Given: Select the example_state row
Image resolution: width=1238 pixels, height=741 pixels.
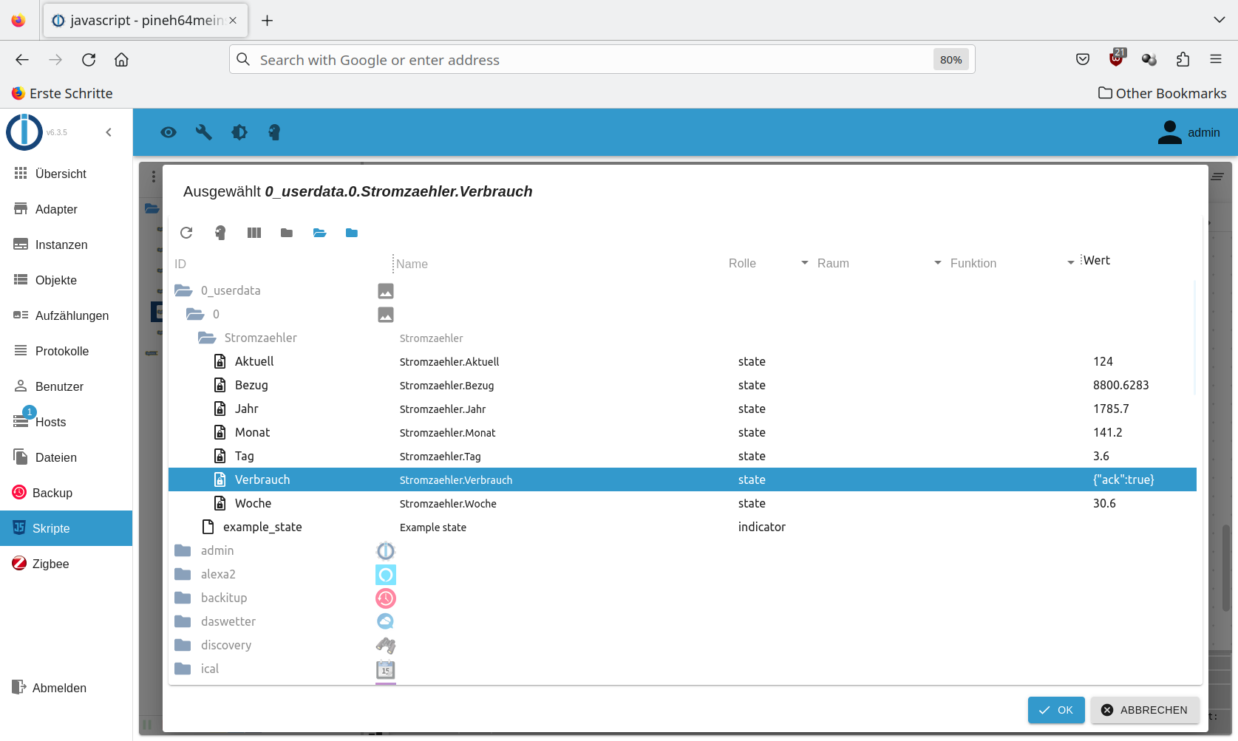Looking at the screenshot, I should coord(682,527).
